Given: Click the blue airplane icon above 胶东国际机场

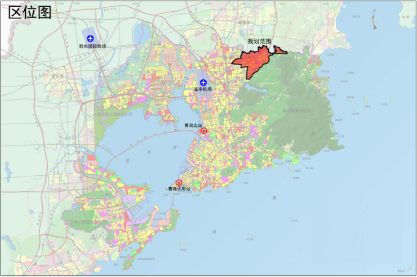Looking at the screenshot, I should coord(91,38).
